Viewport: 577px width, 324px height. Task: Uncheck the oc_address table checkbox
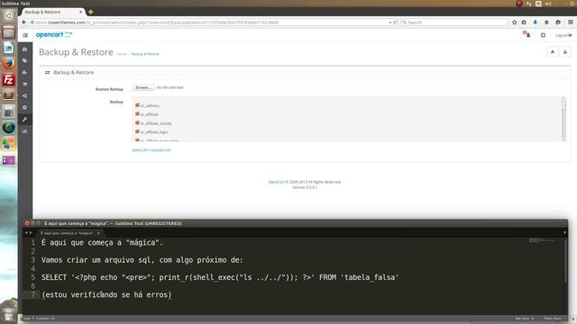[137, 105]
